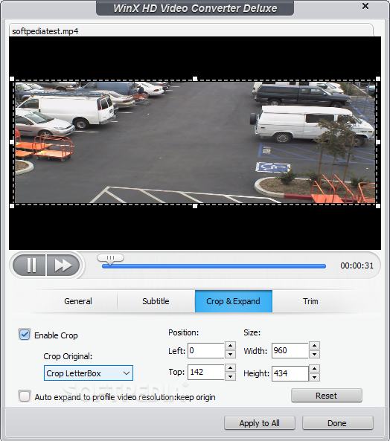Switch to the General tab
Viewport: 390px width, 441px height.
[x=78, y=301]
